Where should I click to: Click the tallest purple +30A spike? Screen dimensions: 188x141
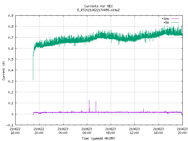(89, 106)
